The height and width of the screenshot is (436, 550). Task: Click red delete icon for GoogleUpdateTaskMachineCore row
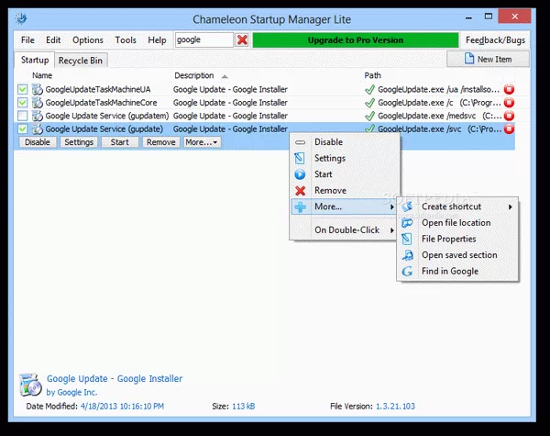(509, 103)
